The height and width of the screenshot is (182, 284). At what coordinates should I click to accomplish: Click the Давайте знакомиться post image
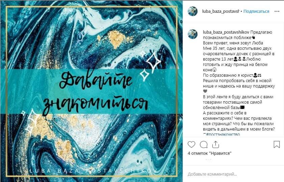coord(91,91)
